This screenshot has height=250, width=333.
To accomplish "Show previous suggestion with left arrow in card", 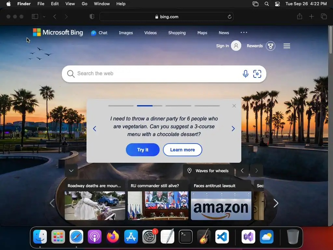I will (x=95, y=128).
